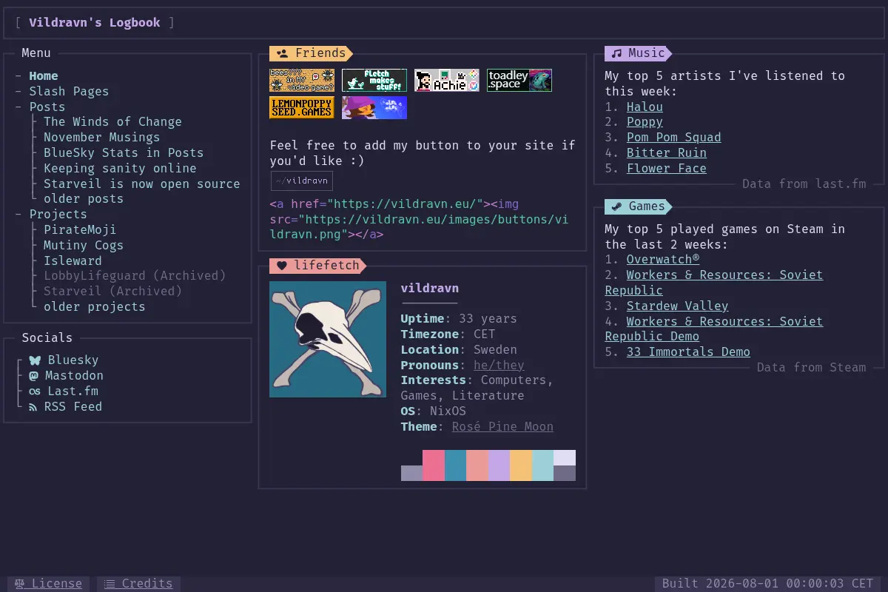Visit the Bluesky social link
This screenshot has height=592, width=888.
73,360
